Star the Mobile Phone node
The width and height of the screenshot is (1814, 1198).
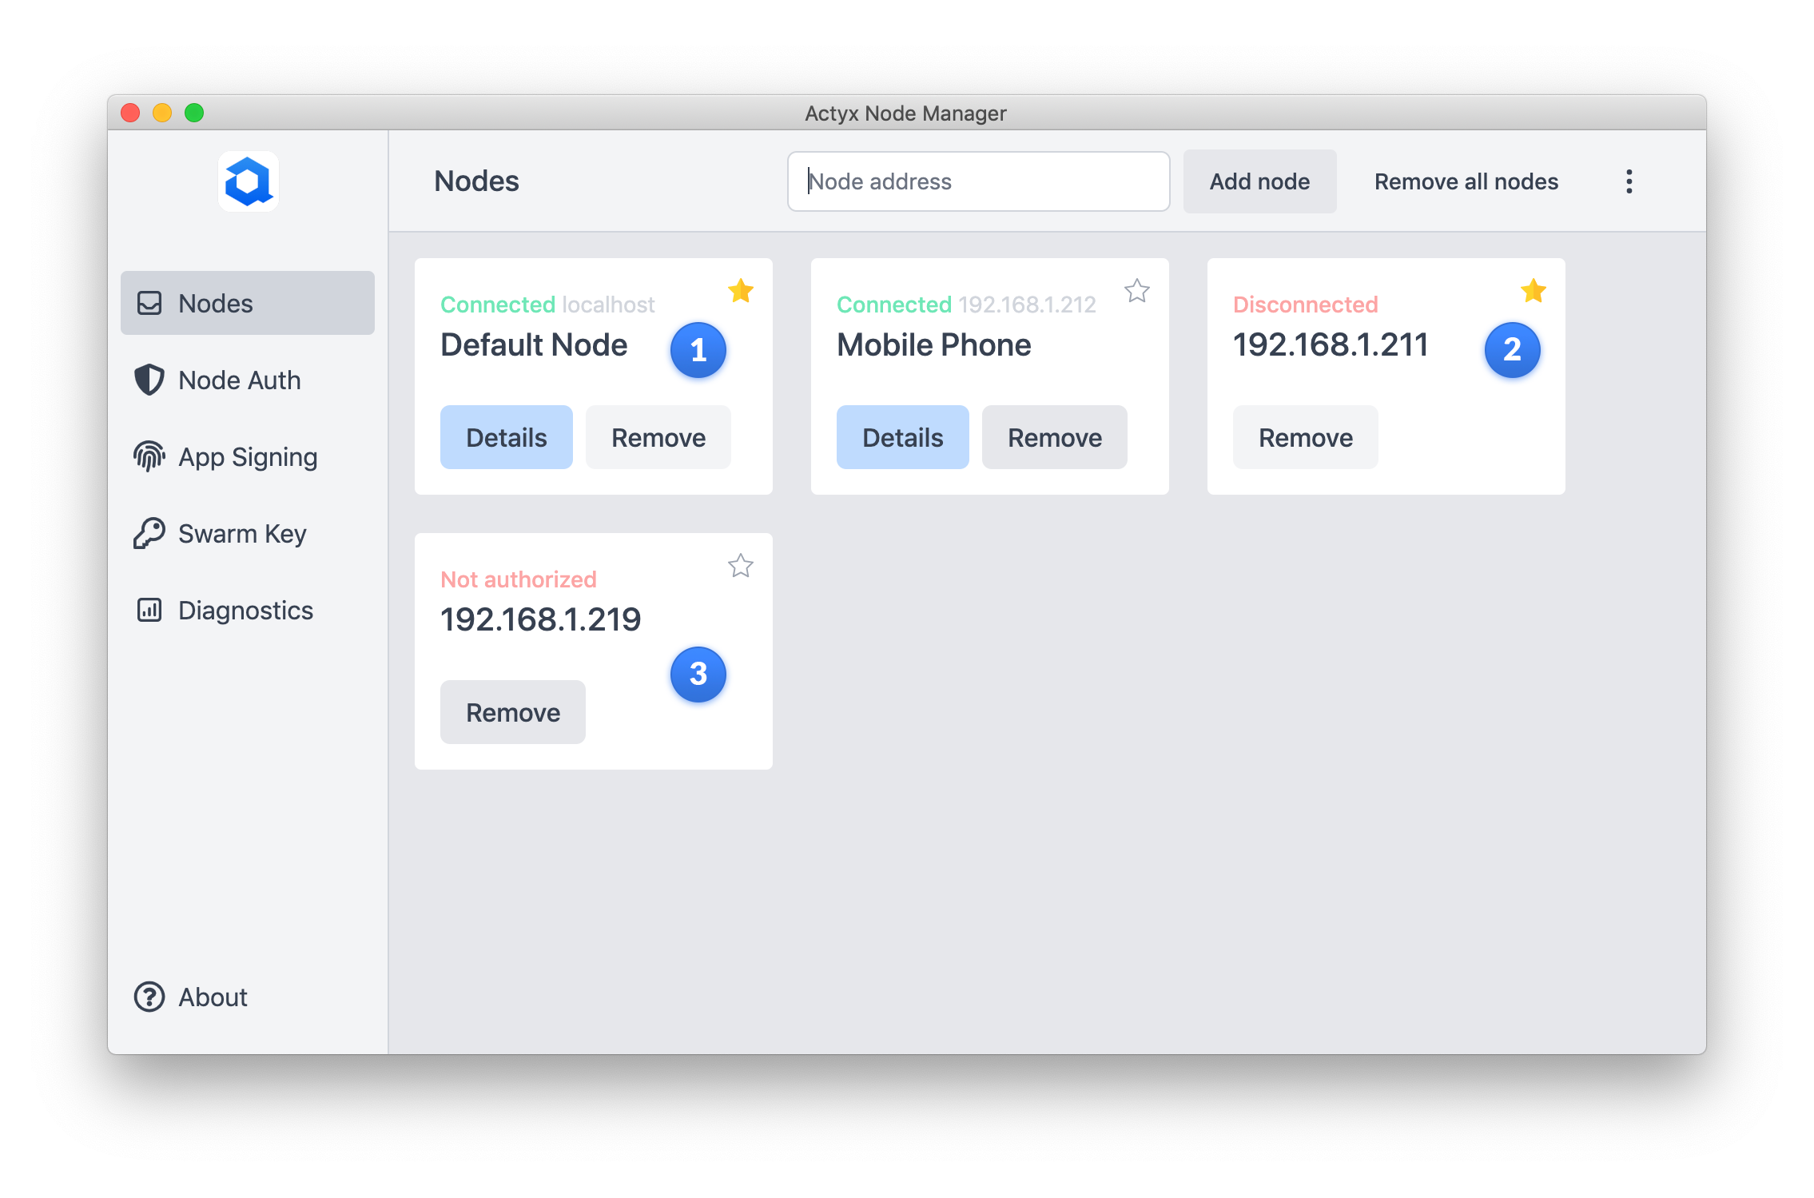coord(1137,292)
